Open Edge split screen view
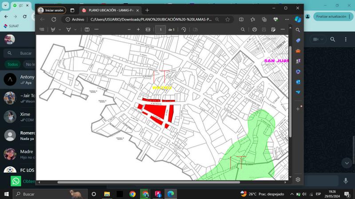The width and height of the screenshot is (355, 199). (x=241, y=20)
